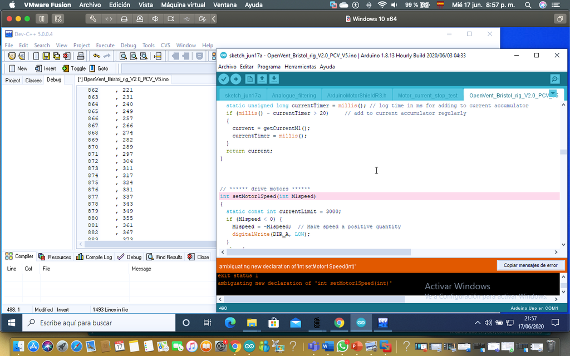
Task: Create a new Arduino sketch
Action: [250, 80]
